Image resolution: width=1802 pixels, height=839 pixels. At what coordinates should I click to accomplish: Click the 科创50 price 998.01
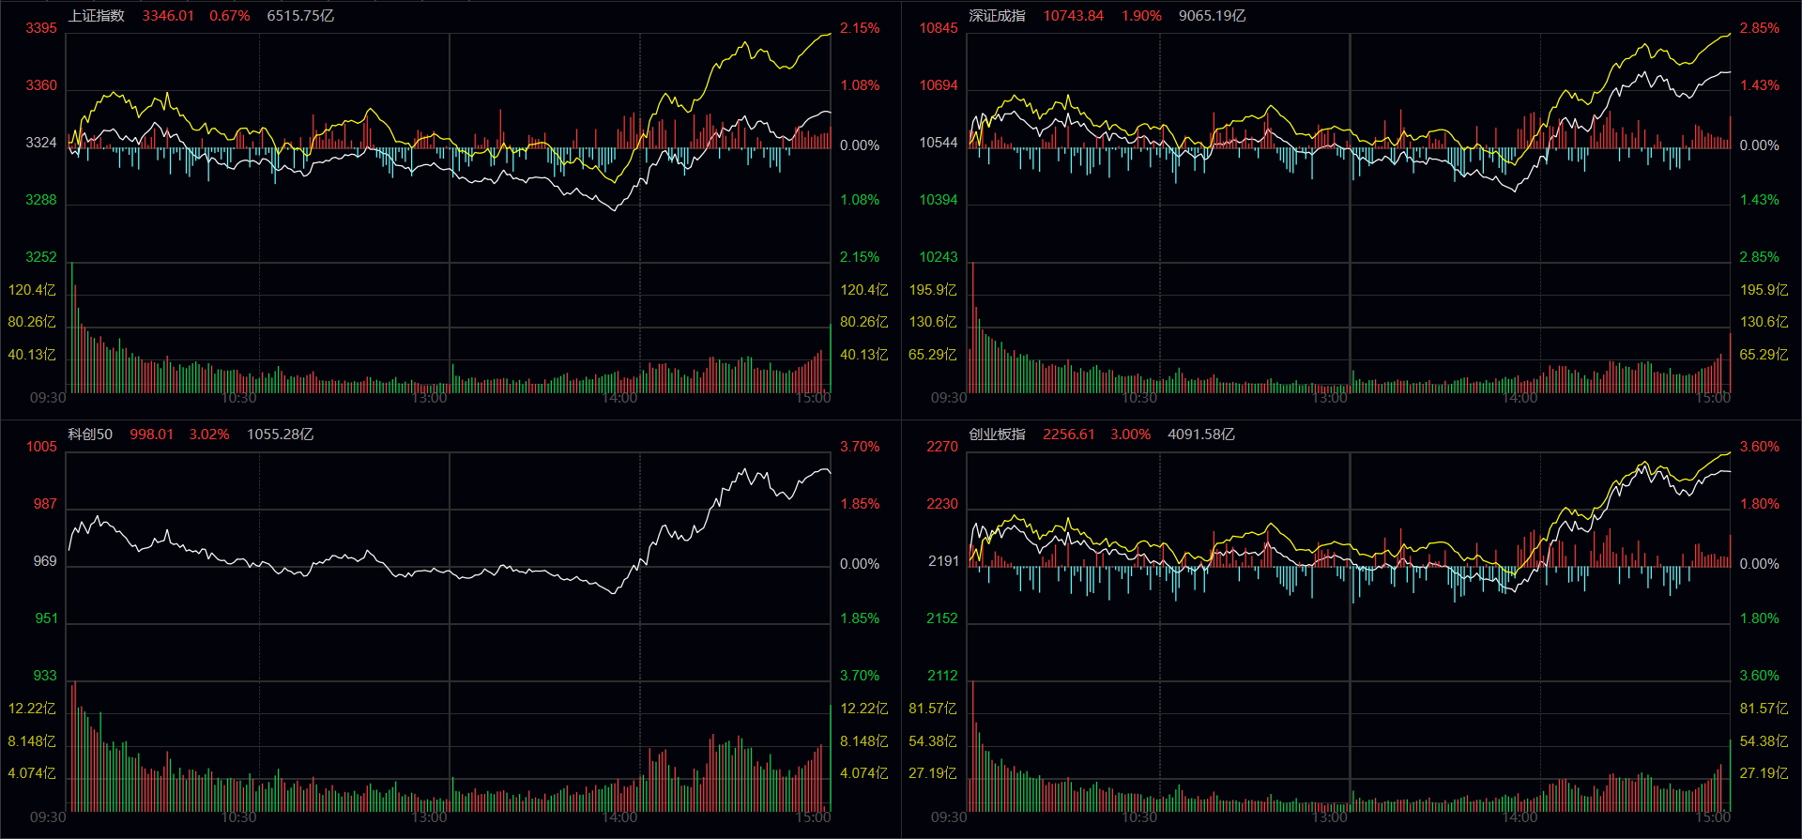pos(152,435)
